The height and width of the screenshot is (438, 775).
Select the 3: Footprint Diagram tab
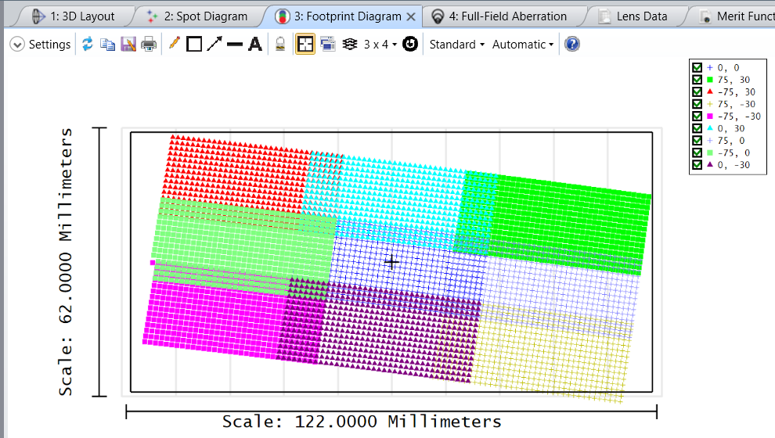pos(341,16)
